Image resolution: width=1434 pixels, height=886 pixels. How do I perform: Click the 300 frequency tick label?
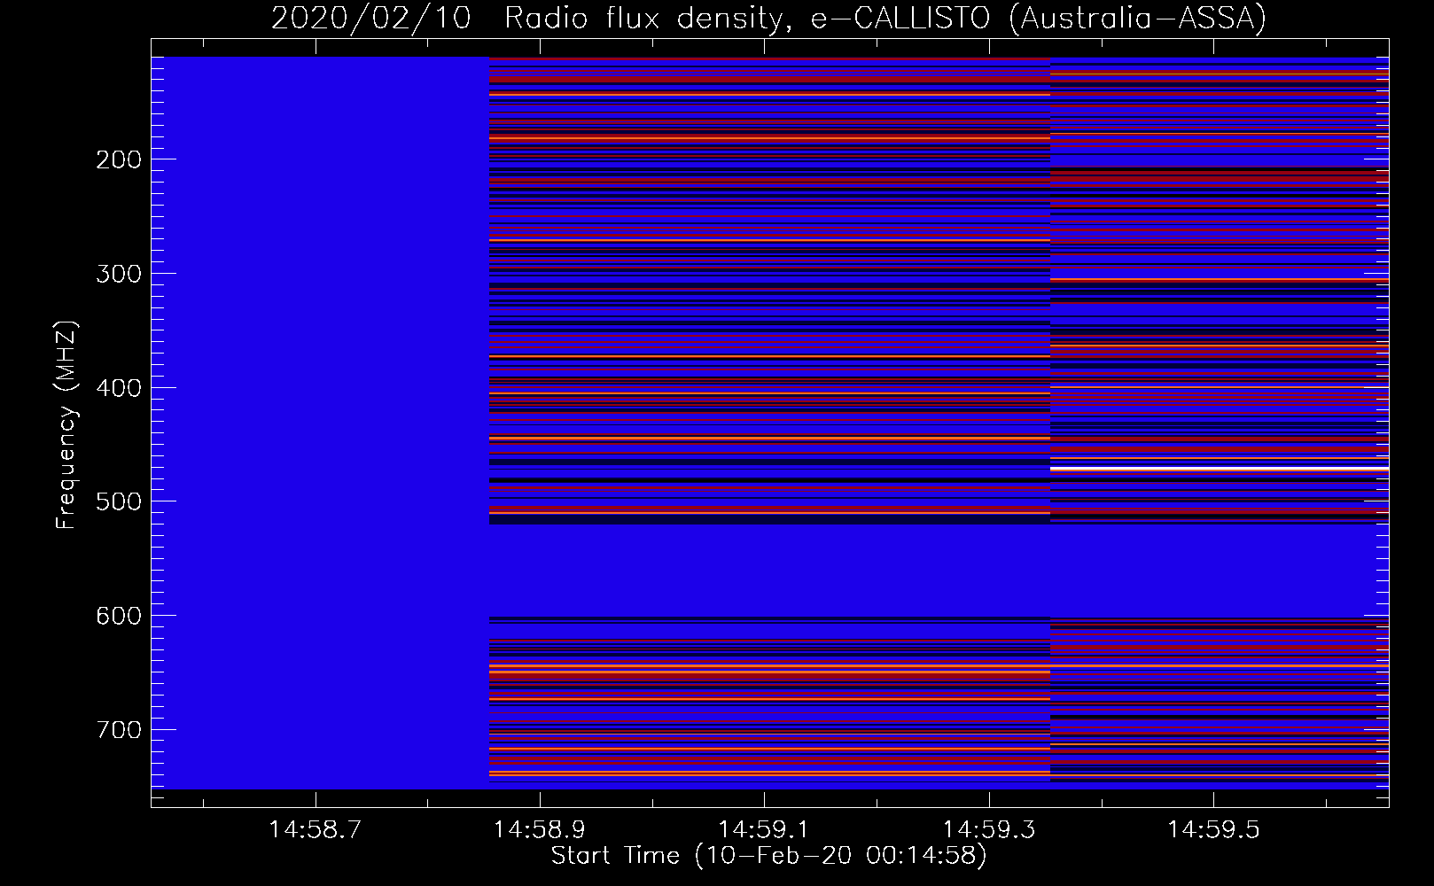[x=118, y=274]
